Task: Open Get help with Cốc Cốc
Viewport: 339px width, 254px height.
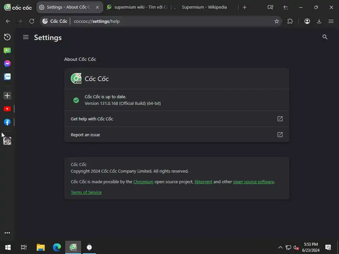Action: pyautogui.click(x=177, y=119)
